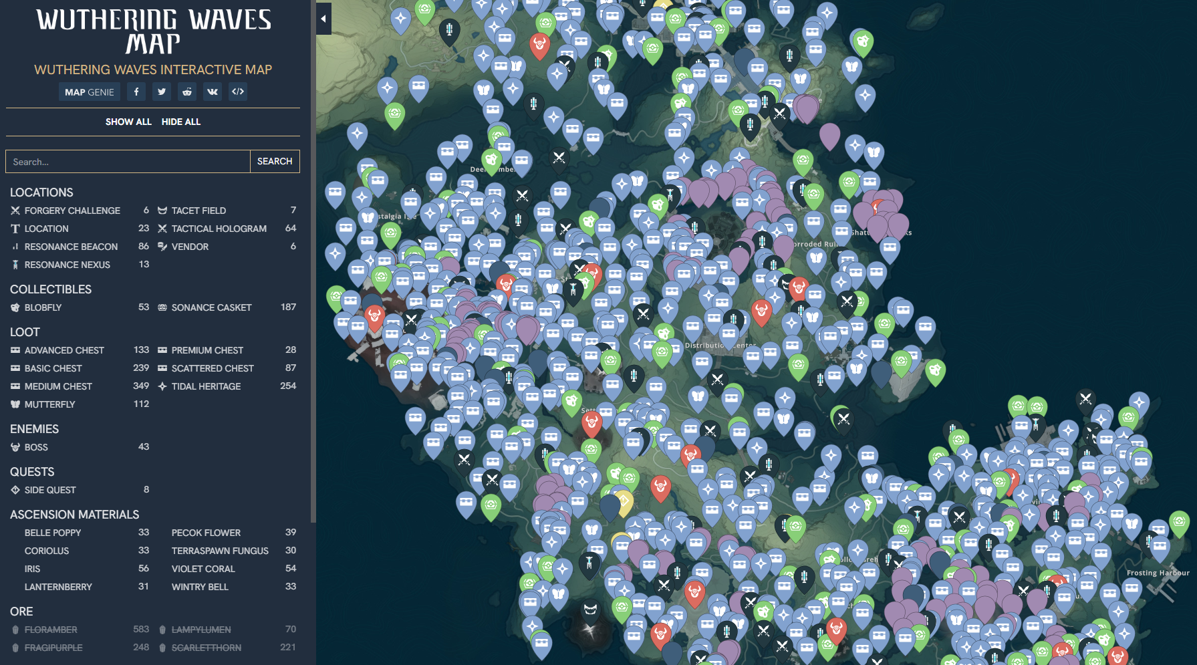This screenshot has width=1197, height=665.
Task: Click the Basic Chest icon
Action: [x=15, y=368]
